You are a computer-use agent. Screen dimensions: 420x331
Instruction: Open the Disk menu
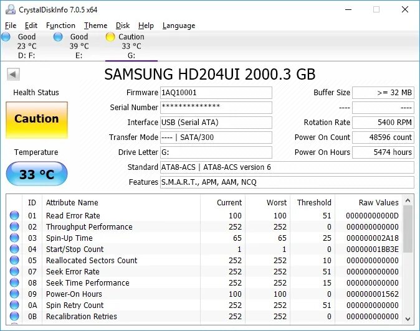(x=123, y=26)
